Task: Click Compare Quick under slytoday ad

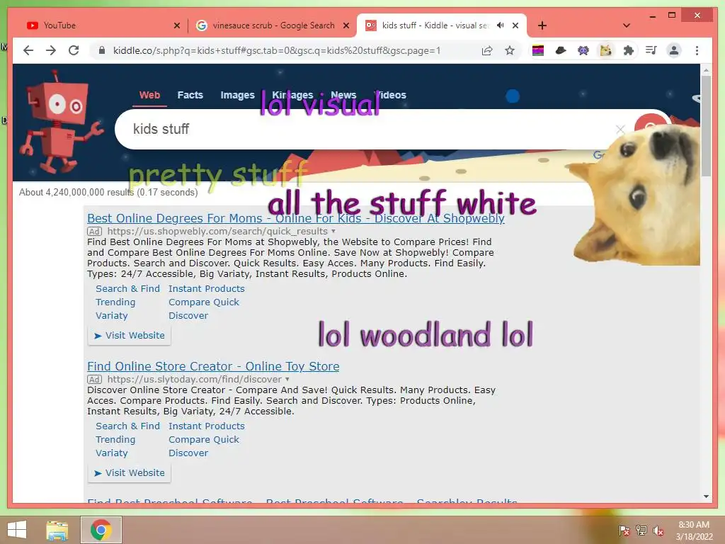Action: tap(203, 439)
